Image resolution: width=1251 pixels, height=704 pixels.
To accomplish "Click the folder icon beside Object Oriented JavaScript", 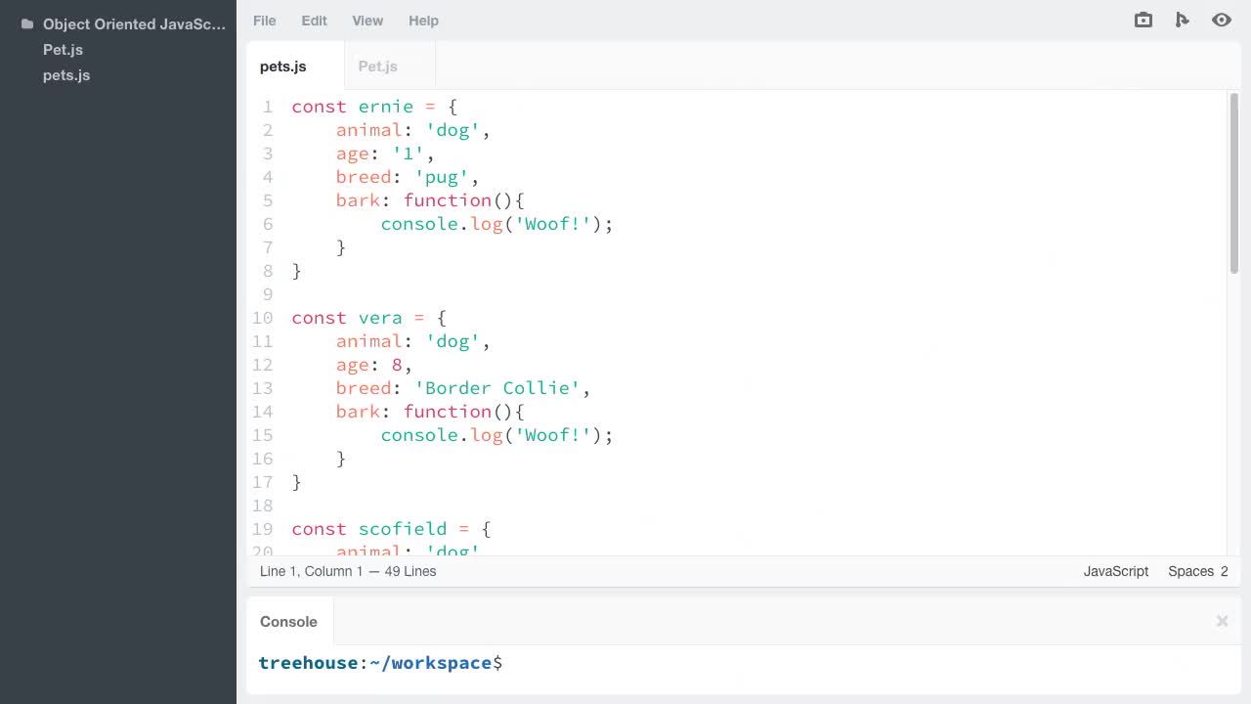I will pyautogui.click(x=25, y=23).
